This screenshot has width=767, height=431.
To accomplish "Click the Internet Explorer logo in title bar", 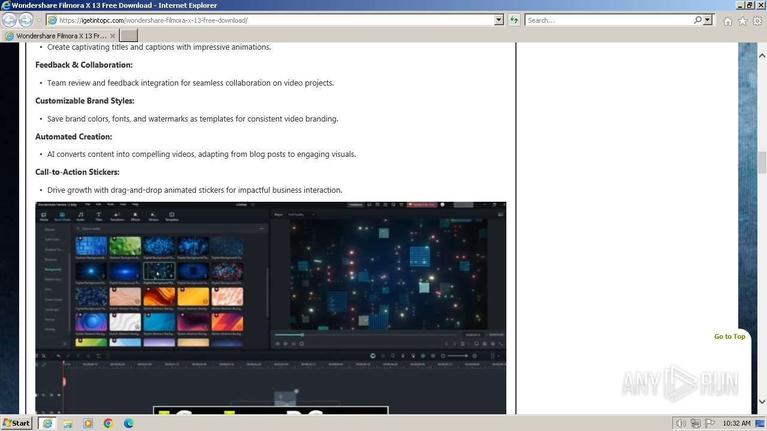I will tap(5, 5).
